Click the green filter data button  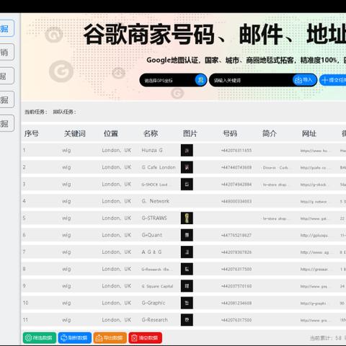pyautogui.click(x=40, y=338)
